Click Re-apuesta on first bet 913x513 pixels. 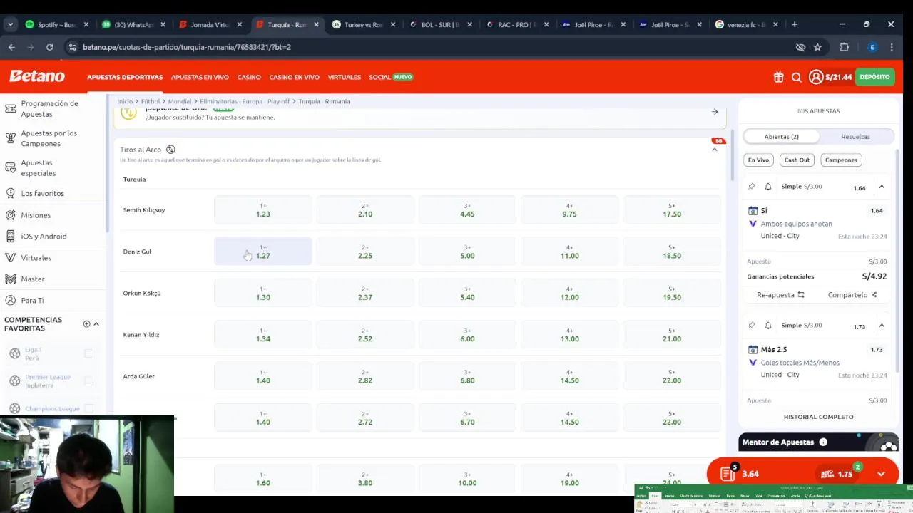point(780,294)
